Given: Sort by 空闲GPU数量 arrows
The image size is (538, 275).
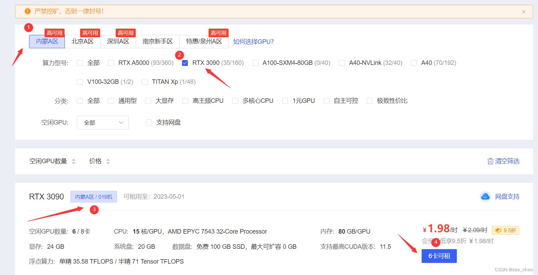Looking at the screenshot, I should 74,161.
